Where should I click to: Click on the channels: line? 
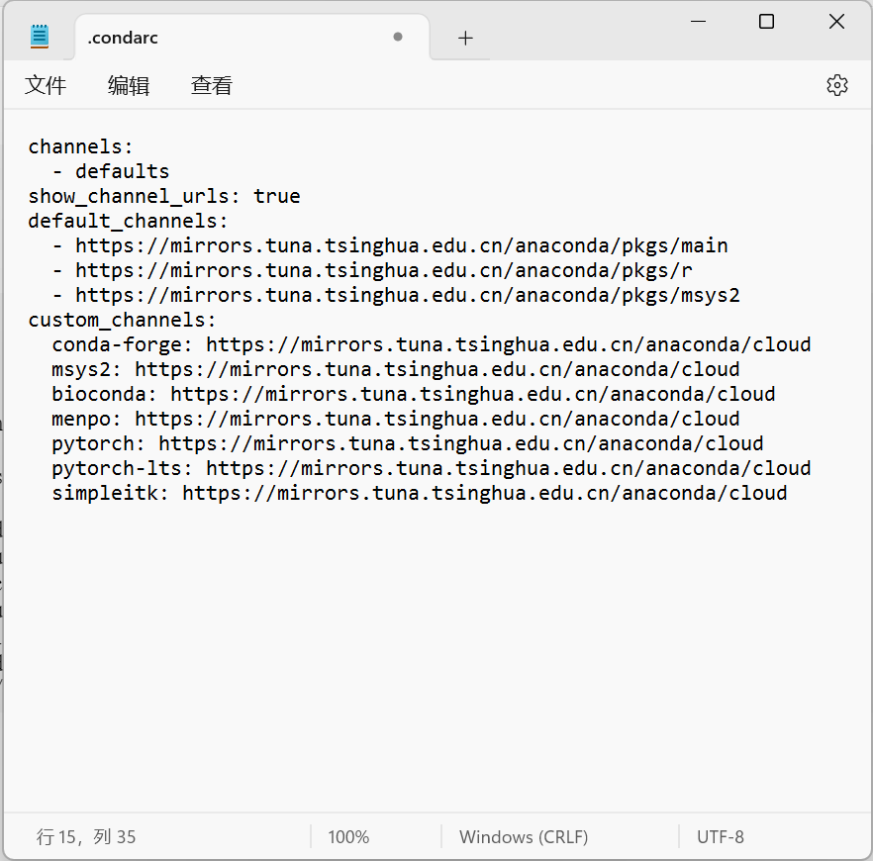click(80, 146)
